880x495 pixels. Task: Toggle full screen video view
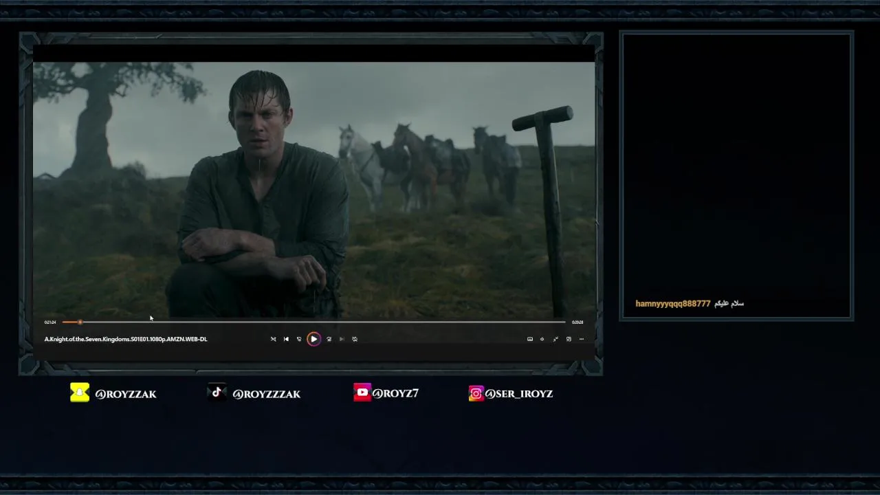[555, 339]
